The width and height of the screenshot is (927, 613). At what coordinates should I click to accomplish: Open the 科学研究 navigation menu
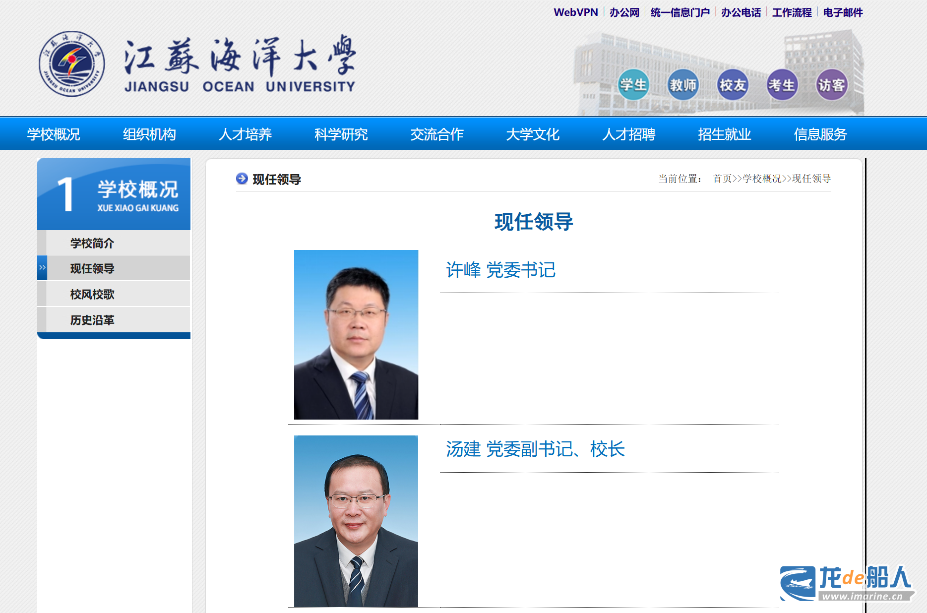click(341, 134)
